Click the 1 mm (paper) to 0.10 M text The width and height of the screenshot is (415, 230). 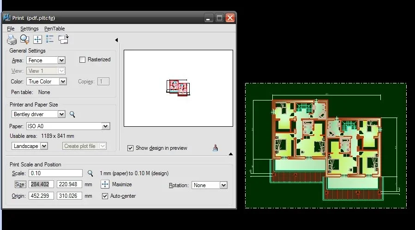pos(134,173)
